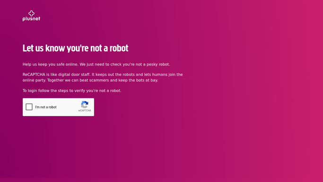Click the reCAPTCHA circular arrows logo
The height and width of the screenshot is (182, 323).
click(x=85, y=105)
